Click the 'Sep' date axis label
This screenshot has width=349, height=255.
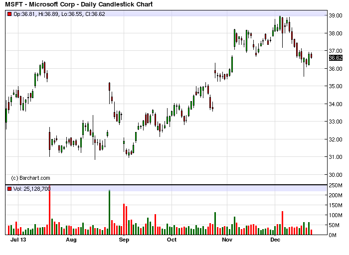(x=124, y=240)
